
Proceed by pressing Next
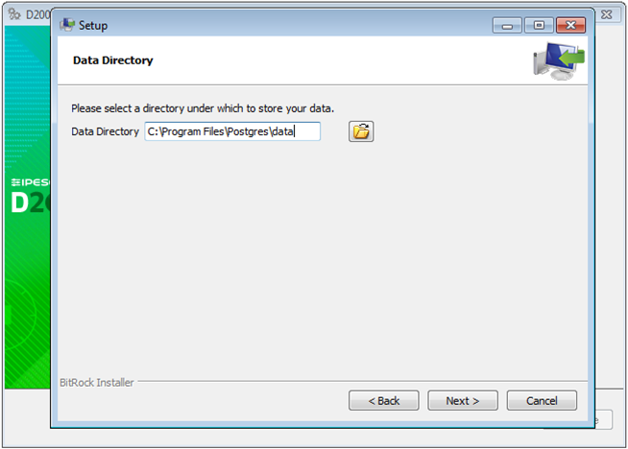(x=462, y=400)
